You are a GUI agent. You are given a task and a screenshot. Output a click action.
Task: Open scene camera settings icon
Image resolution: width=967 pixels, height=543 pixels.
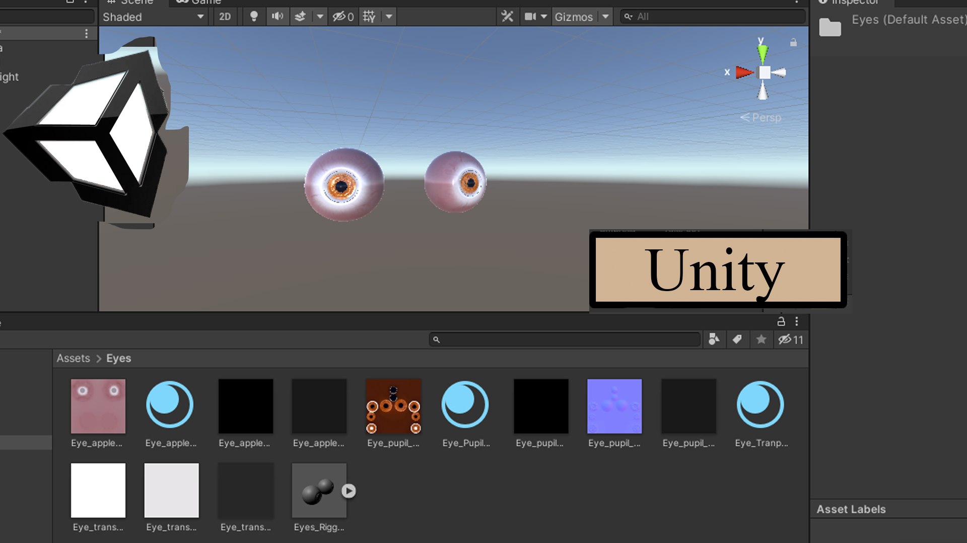coord(530,17)
